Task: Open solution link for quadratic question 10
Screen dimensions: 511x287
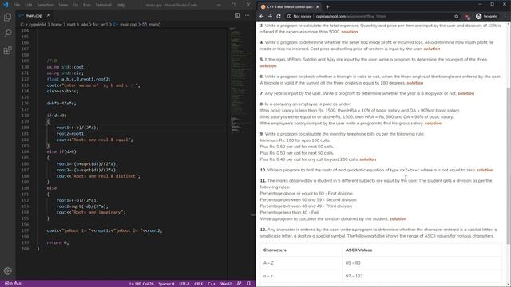Action: point(485,170)
